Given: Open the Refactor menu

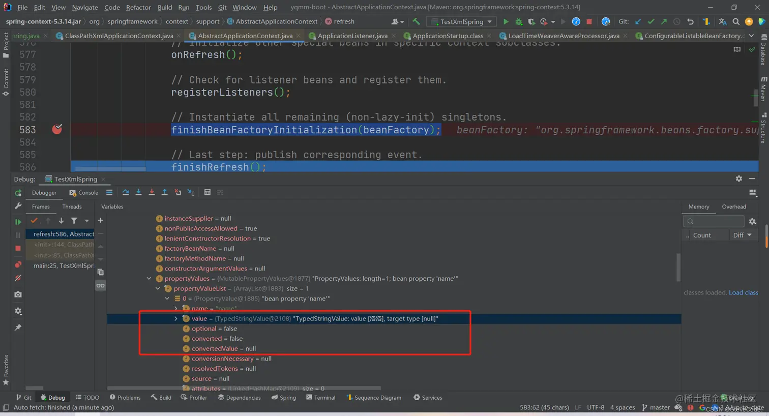Looking at the screenshot, I should coord(138,7).
